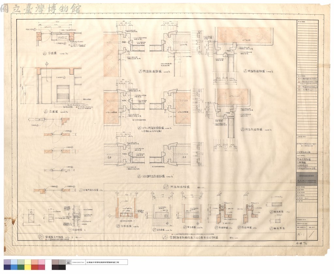The width and height of the screenshot is (334, 274).
Task: Click the museum building icon beside catalog number
Action: [68, 262]
